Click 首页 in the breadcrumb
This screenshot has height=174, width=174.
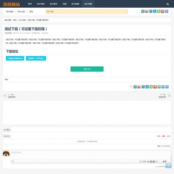[x=15, y=20]
